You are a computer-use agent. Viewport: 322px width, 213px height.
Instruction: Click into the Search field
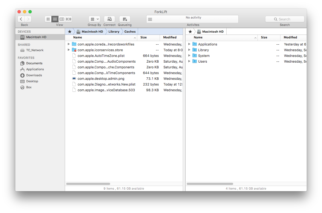click(x=285, y=19)
